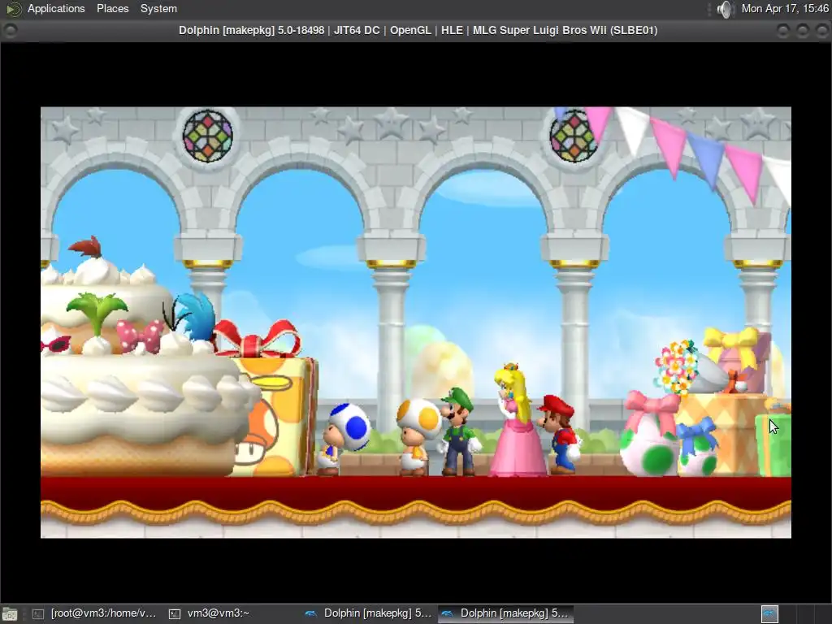Click the dolphin icon of the highlighted taskbar entry
The height and width of the screenshot is (624, 832).
(x=448, y=614)
